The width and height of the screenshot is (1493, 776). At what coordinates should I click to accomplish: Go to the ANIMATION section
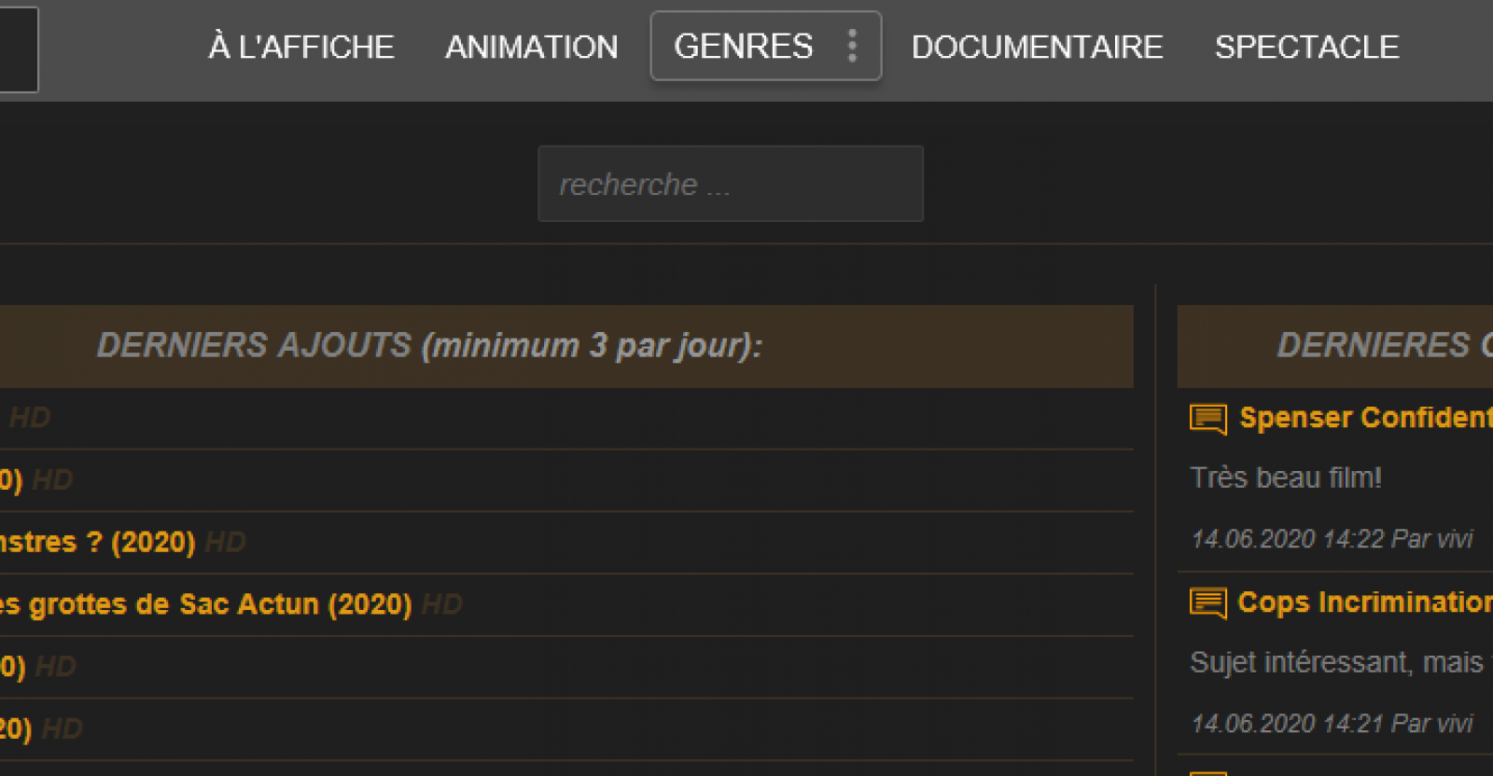[531, 47]
